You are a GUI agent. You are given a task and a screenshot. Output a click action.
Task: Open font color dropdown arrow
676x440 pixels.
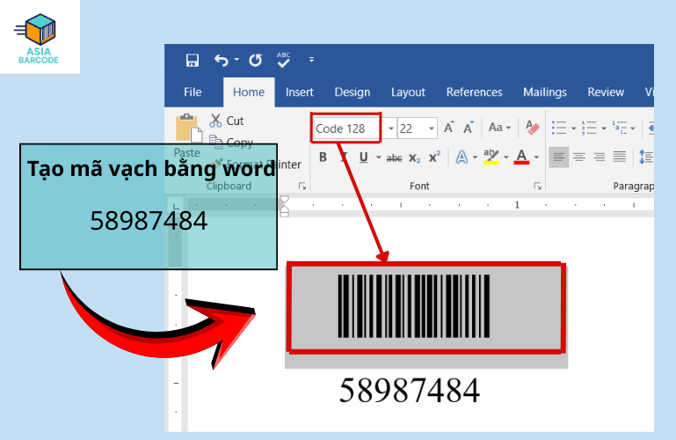[536, 157]
